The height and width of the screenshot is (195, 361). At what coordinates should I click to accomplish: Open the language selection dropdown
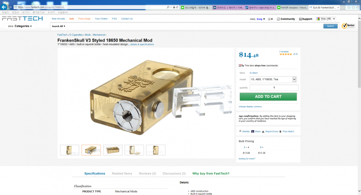326,19
